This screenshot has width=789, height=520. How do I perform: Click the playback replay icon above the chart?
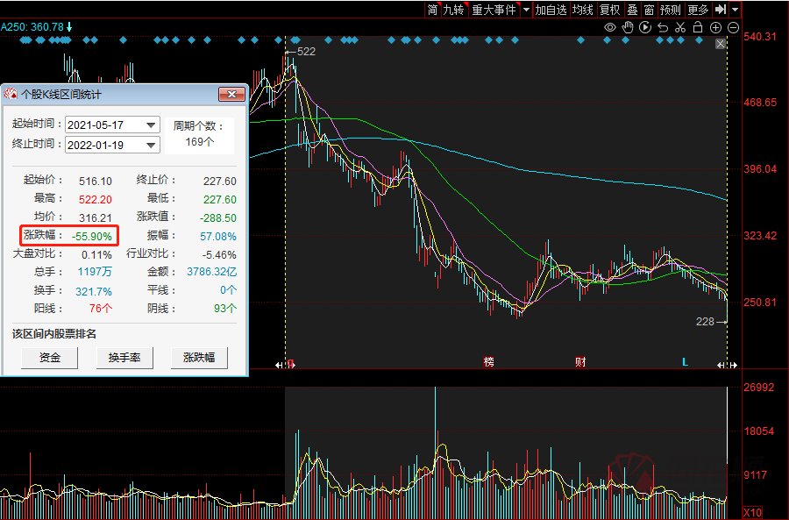(645, 27)
